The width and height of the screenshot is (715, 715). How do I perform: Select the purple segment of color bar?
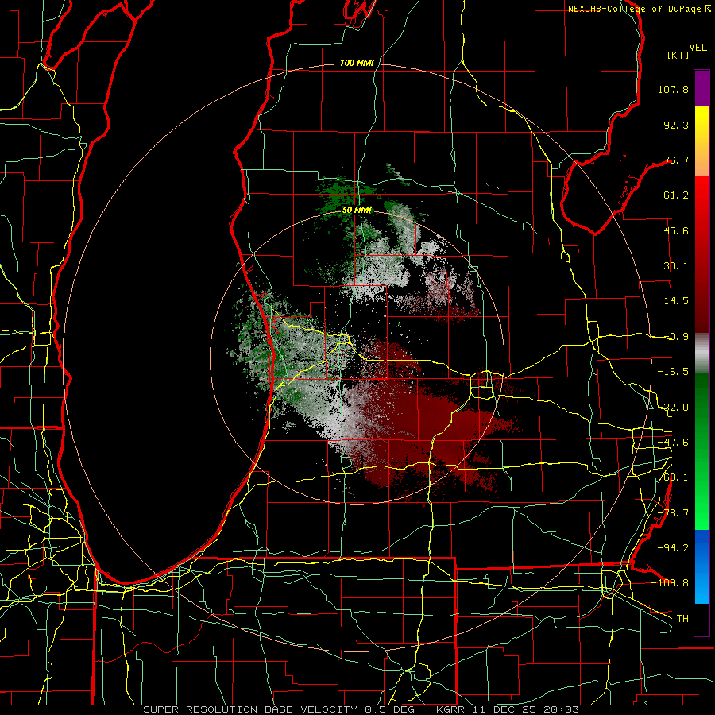click(x=701, y=88)
